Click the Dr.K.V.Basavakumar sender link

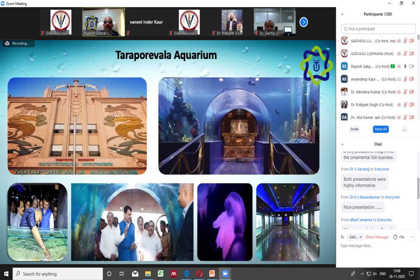365,197
